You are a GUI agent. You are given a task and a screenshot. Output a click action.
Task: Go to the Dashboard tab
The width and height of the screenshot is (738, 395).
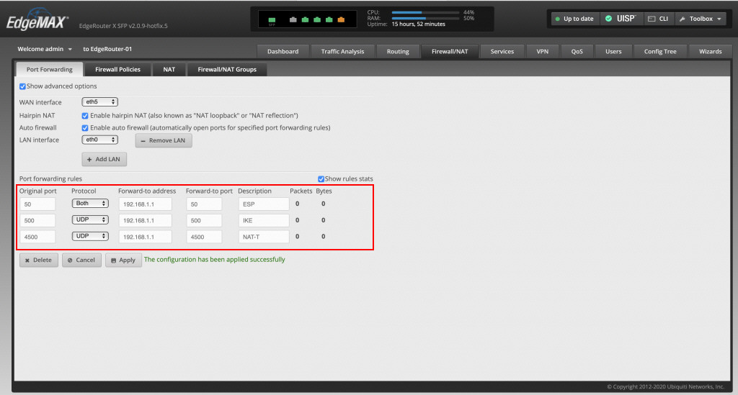[283, 51]
